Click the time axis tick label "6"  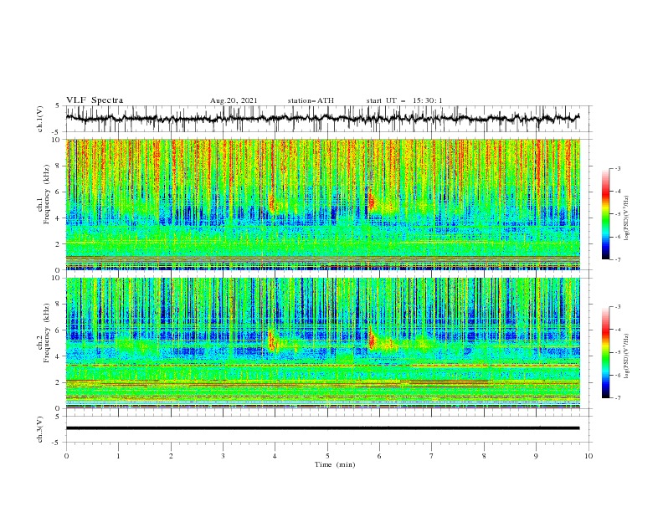pos(380,456)
